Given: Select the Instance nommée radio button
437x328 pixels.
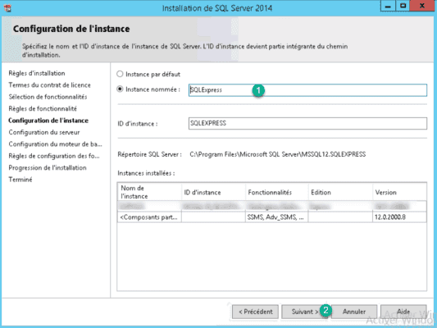Looking at the screenshot, I should pos(120,89).
